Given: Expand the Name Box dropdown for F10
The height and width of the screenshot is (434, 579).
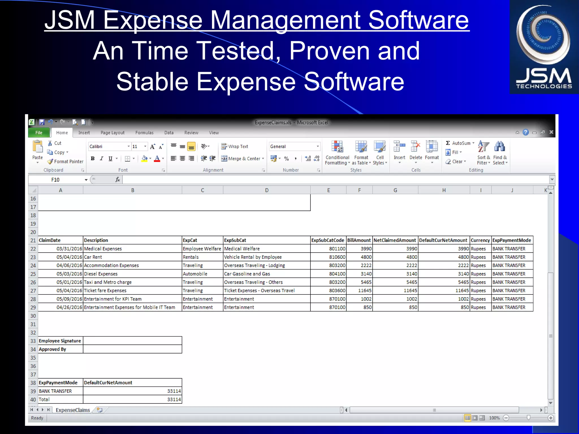Looking at the screenshot, I should (x=86, y=180).
